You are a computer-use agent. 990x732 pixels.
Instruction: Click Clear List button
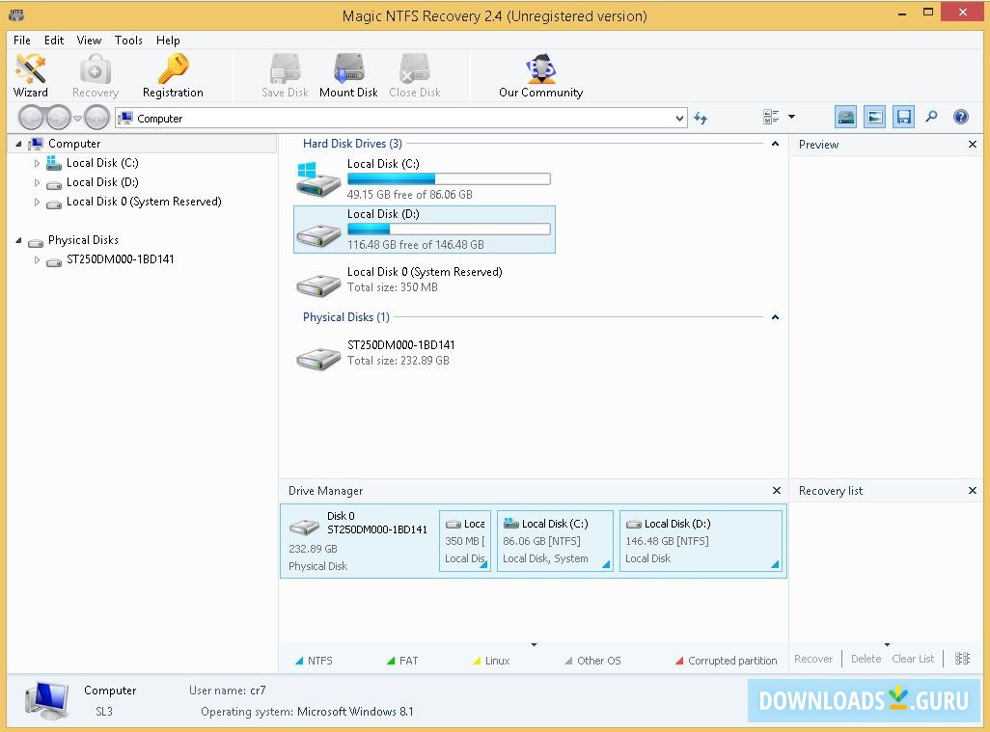[x=913, y=659]
